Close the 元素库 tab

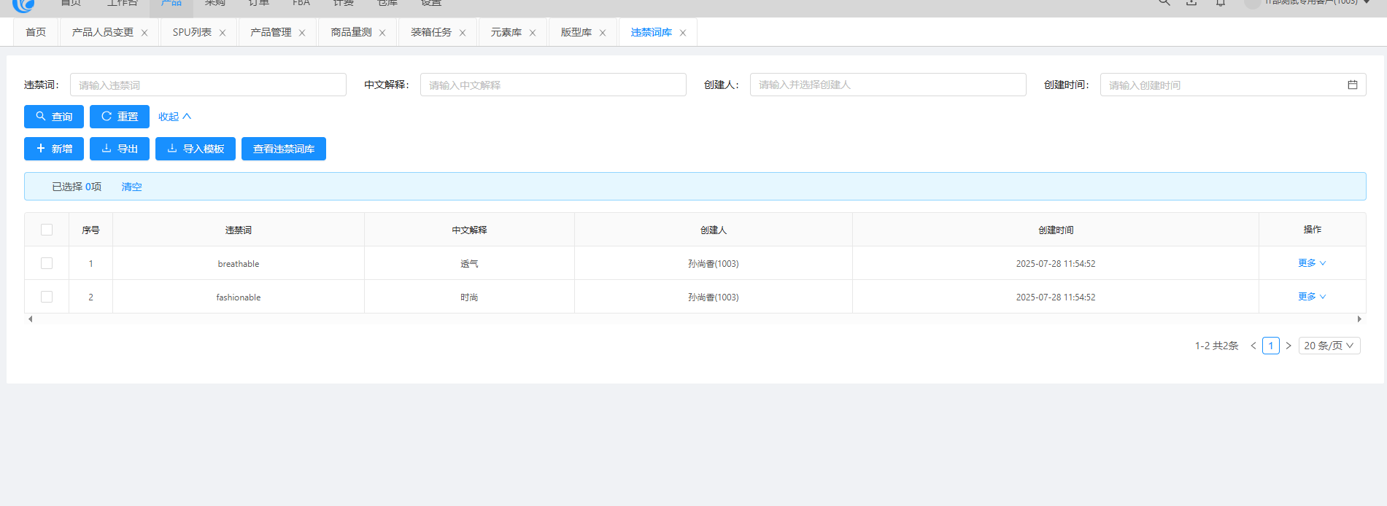pyautogui.click(x=533, y=33)
